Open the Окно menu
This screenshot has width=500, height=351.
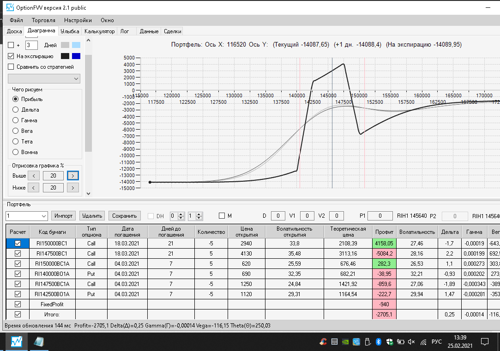[107, 20]
